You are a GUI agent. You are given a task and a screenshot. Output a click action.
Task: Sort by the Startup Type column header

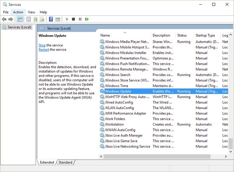tap(207, 35)
